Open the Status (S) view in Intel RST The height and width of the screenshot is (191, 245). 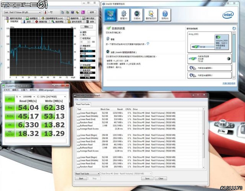[110, 15]
